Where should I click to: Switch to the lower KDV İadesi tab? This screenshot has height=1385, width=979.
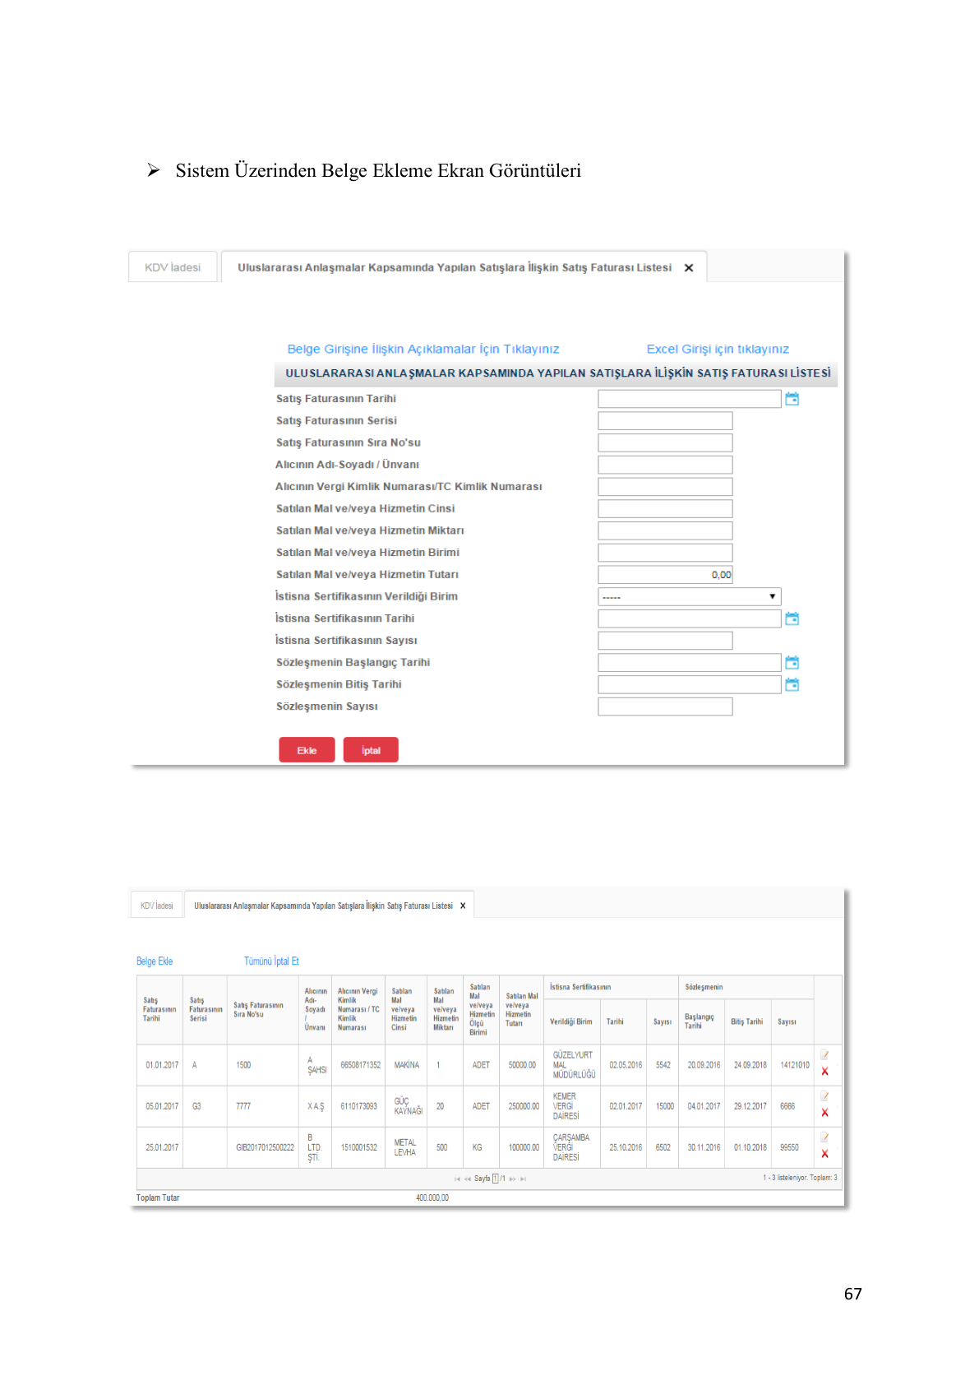coord(156,906)
